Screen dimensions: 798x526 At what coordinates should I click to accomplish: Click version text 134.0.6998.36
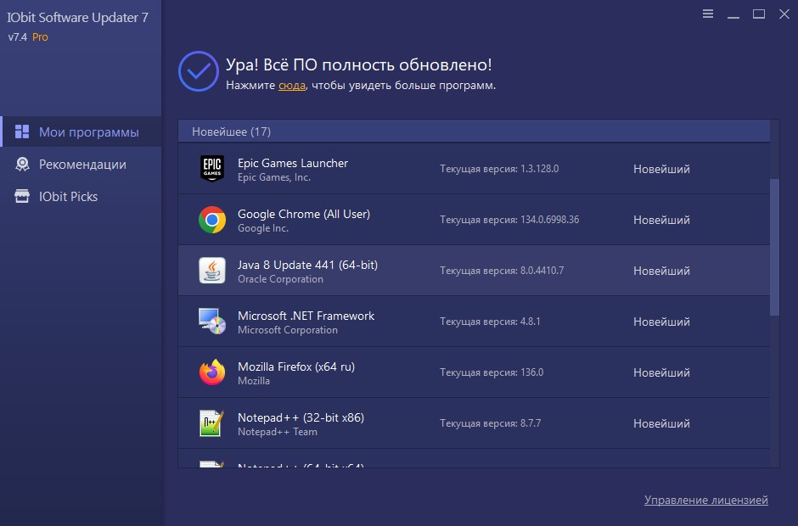549,219
